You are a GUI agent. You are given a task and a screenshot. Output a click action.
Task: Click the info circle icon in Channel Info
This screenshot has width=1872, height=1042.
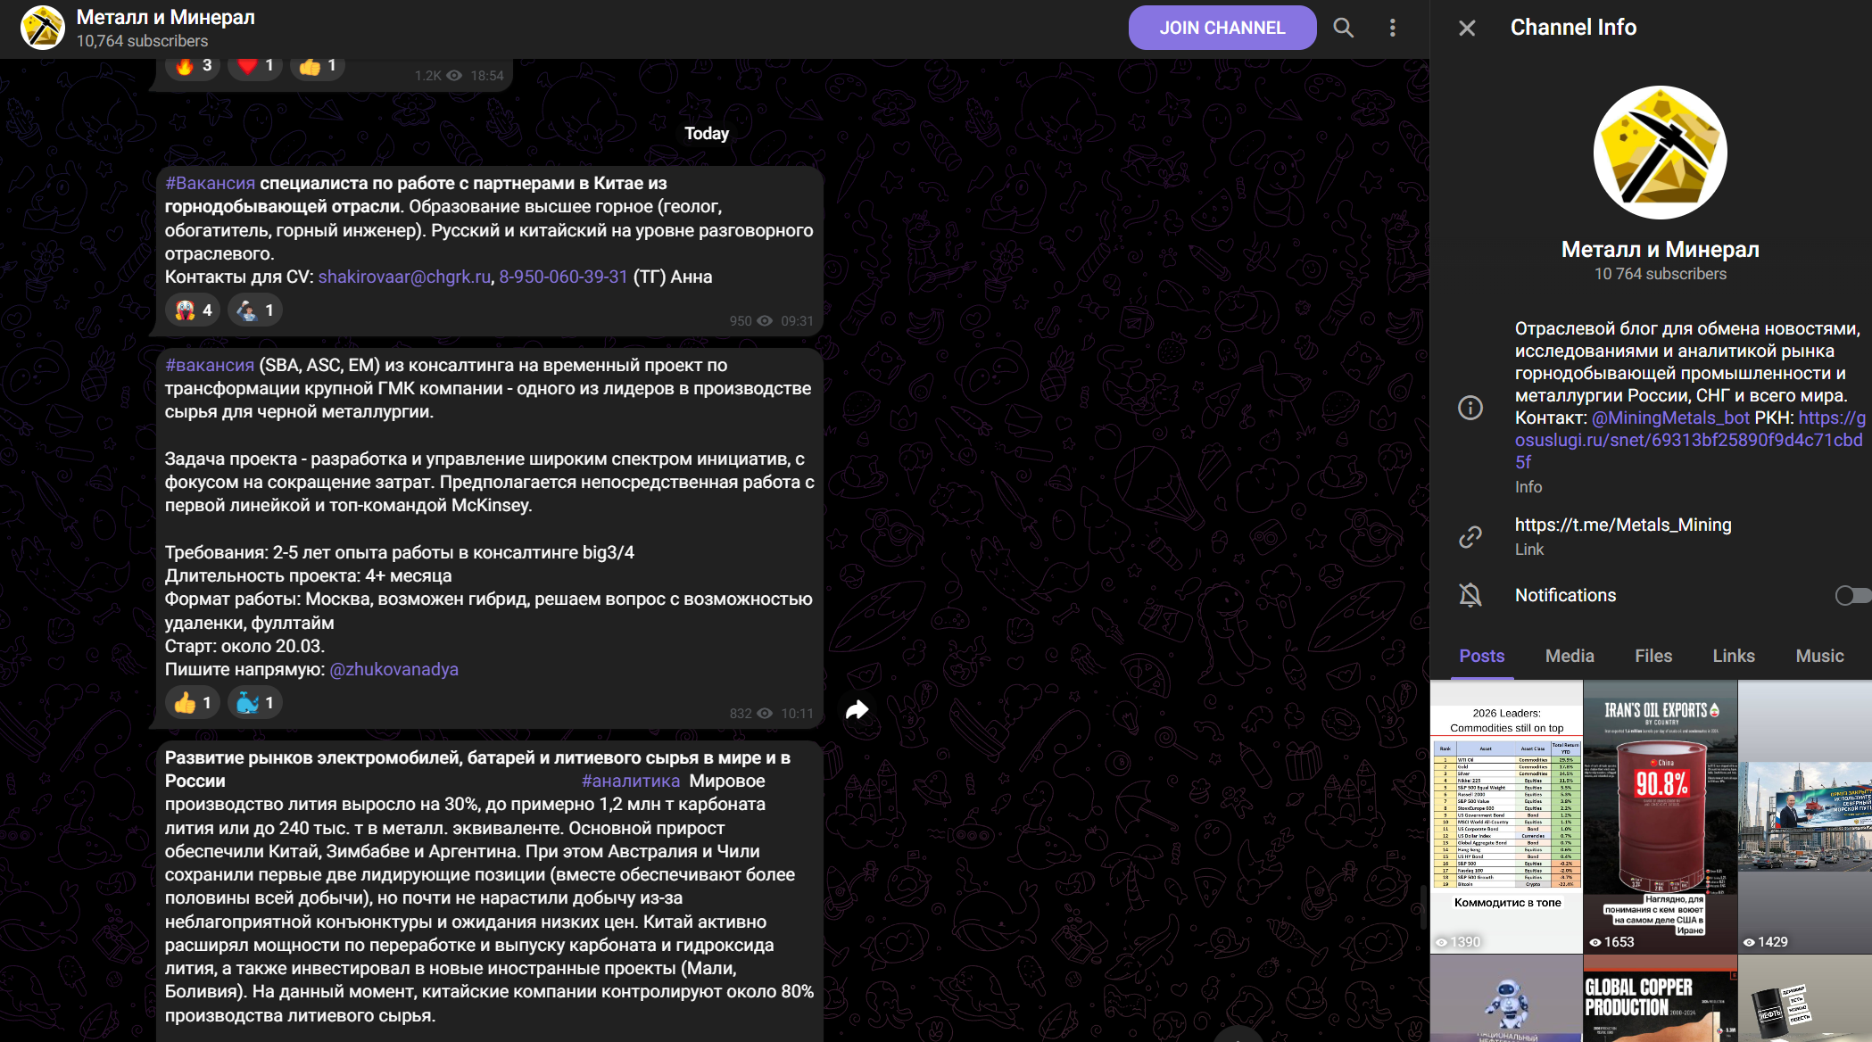[x=1470, y=408]
